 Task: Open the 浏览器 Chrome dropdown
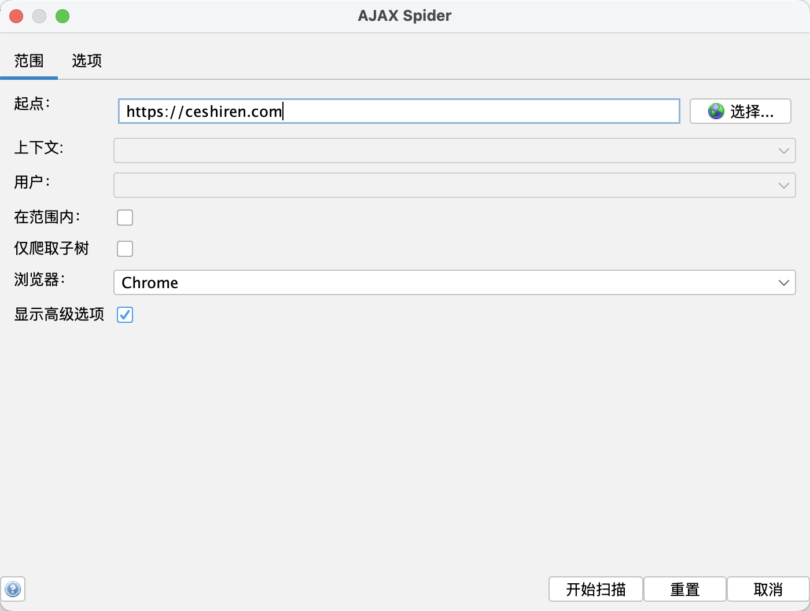click(455, 282)
